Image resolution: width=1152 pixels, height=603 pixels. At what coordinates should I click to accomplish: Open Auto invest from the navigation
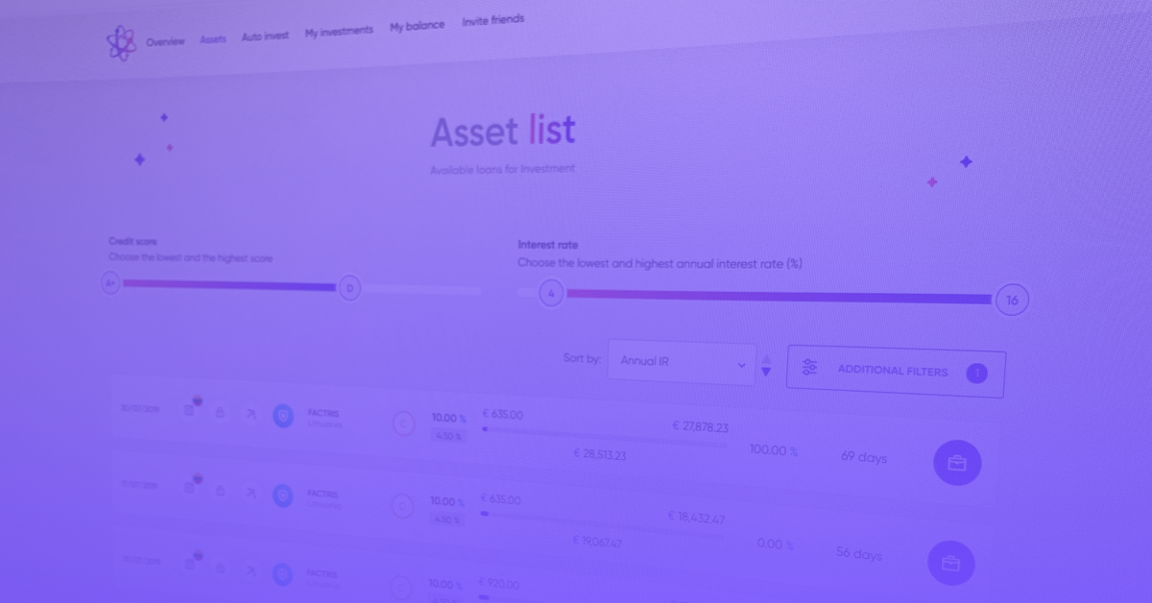(x=264, y=36)
